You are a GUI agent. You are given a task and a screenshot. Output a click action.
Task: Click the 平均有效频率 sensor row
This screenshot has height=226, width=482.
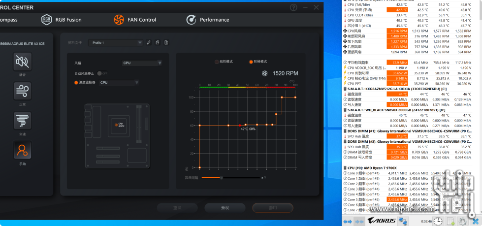pos(407,63)
